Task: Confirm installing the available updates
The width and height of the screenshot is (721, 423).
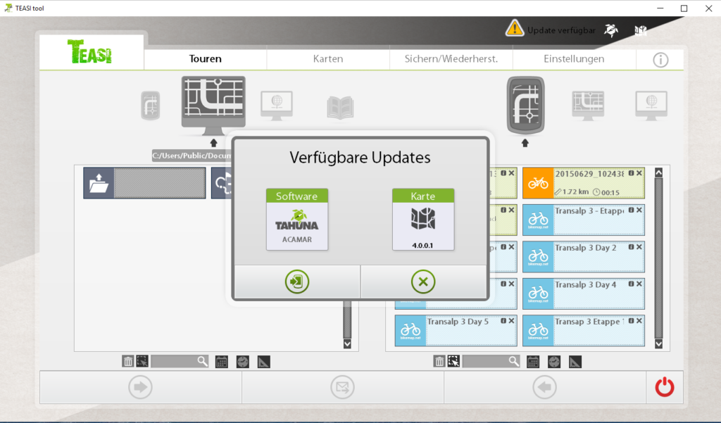Action: click(297, 282)
